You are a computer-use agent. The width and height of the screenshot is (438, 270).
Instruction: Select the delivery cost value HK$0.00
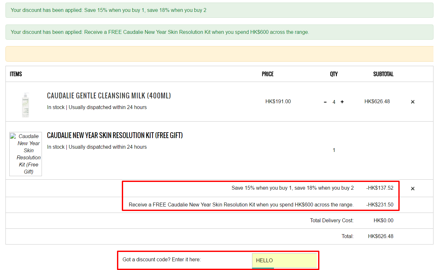click(x=384, y=221)
